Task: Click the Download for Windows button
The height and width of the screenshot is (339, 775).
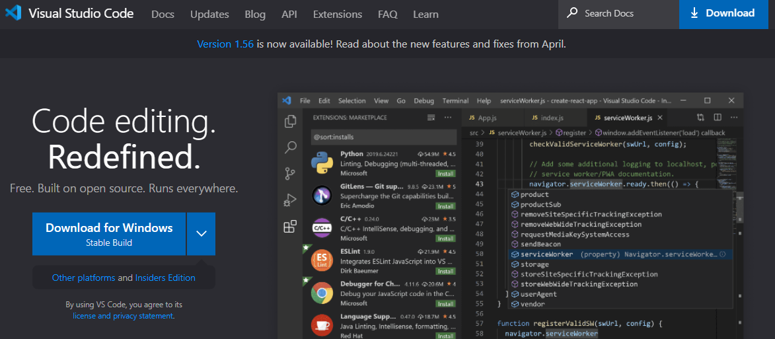Action: [x=109, y=234]
